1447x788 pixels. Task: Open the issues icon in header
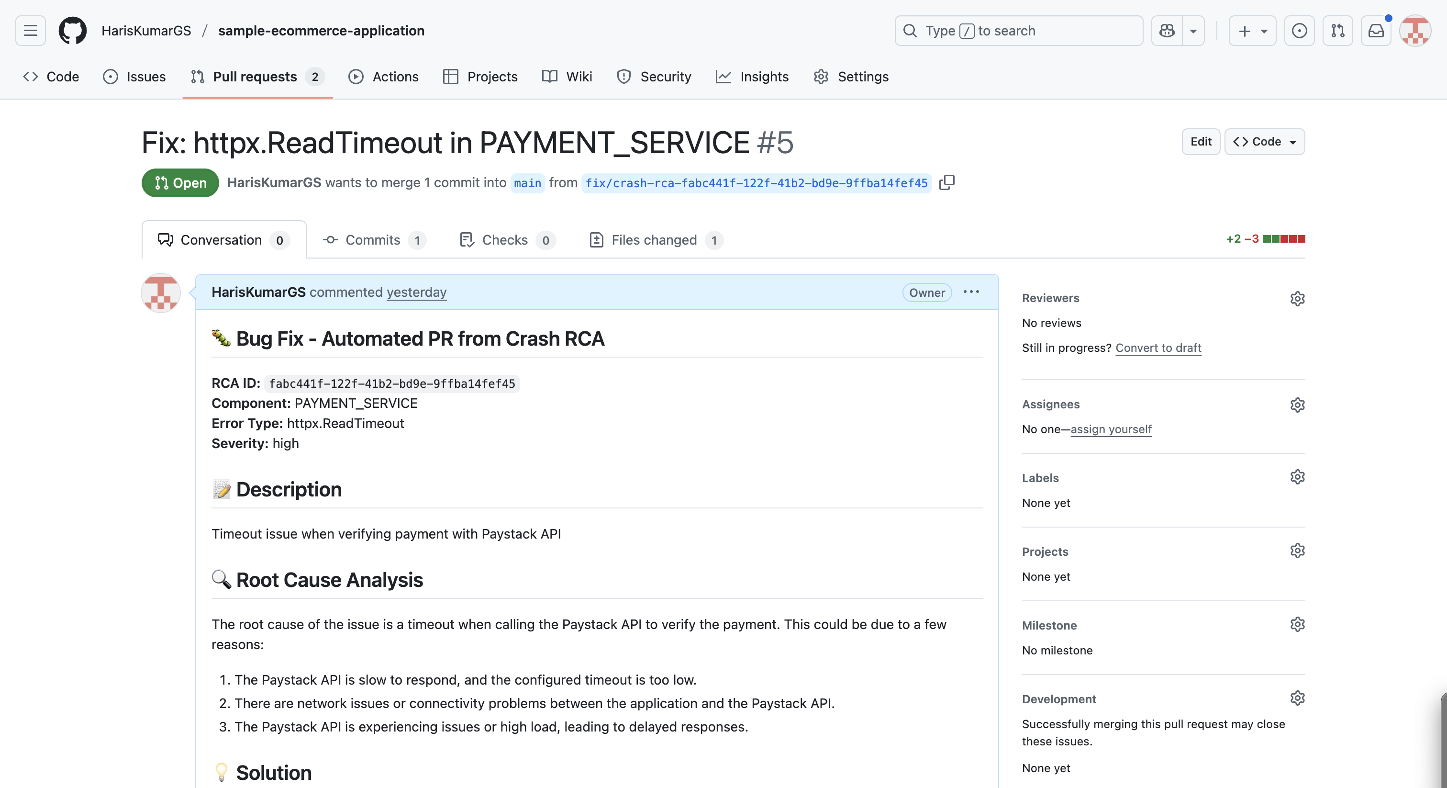(1299, 30)
